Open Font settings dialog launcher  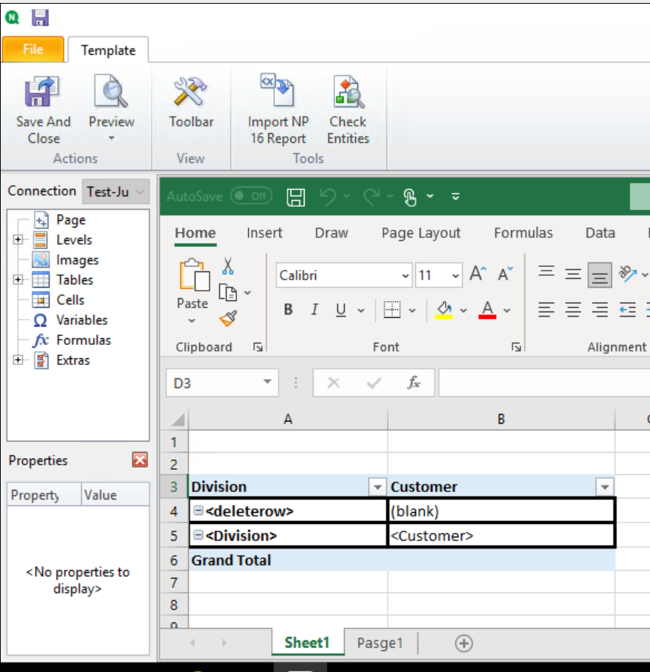coord(516,347)
